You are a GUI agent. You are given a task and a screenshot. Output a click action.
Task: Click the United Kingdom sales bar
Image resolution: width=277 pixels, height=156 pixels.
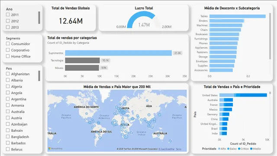(223, 124)
